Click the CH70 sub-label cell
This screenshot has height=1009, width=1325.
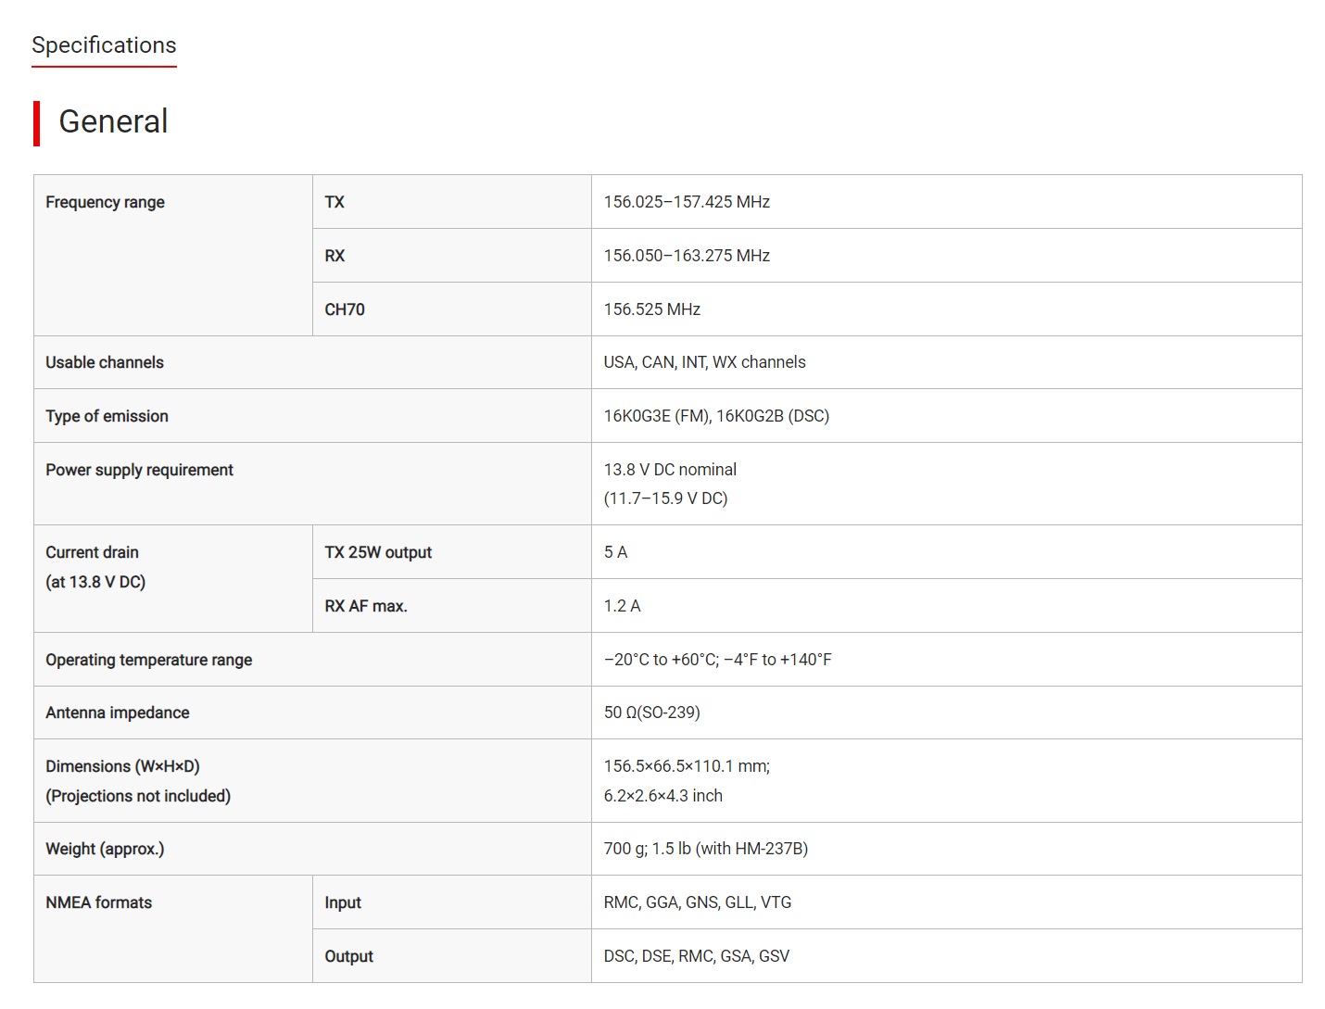(x=345, y=309)
